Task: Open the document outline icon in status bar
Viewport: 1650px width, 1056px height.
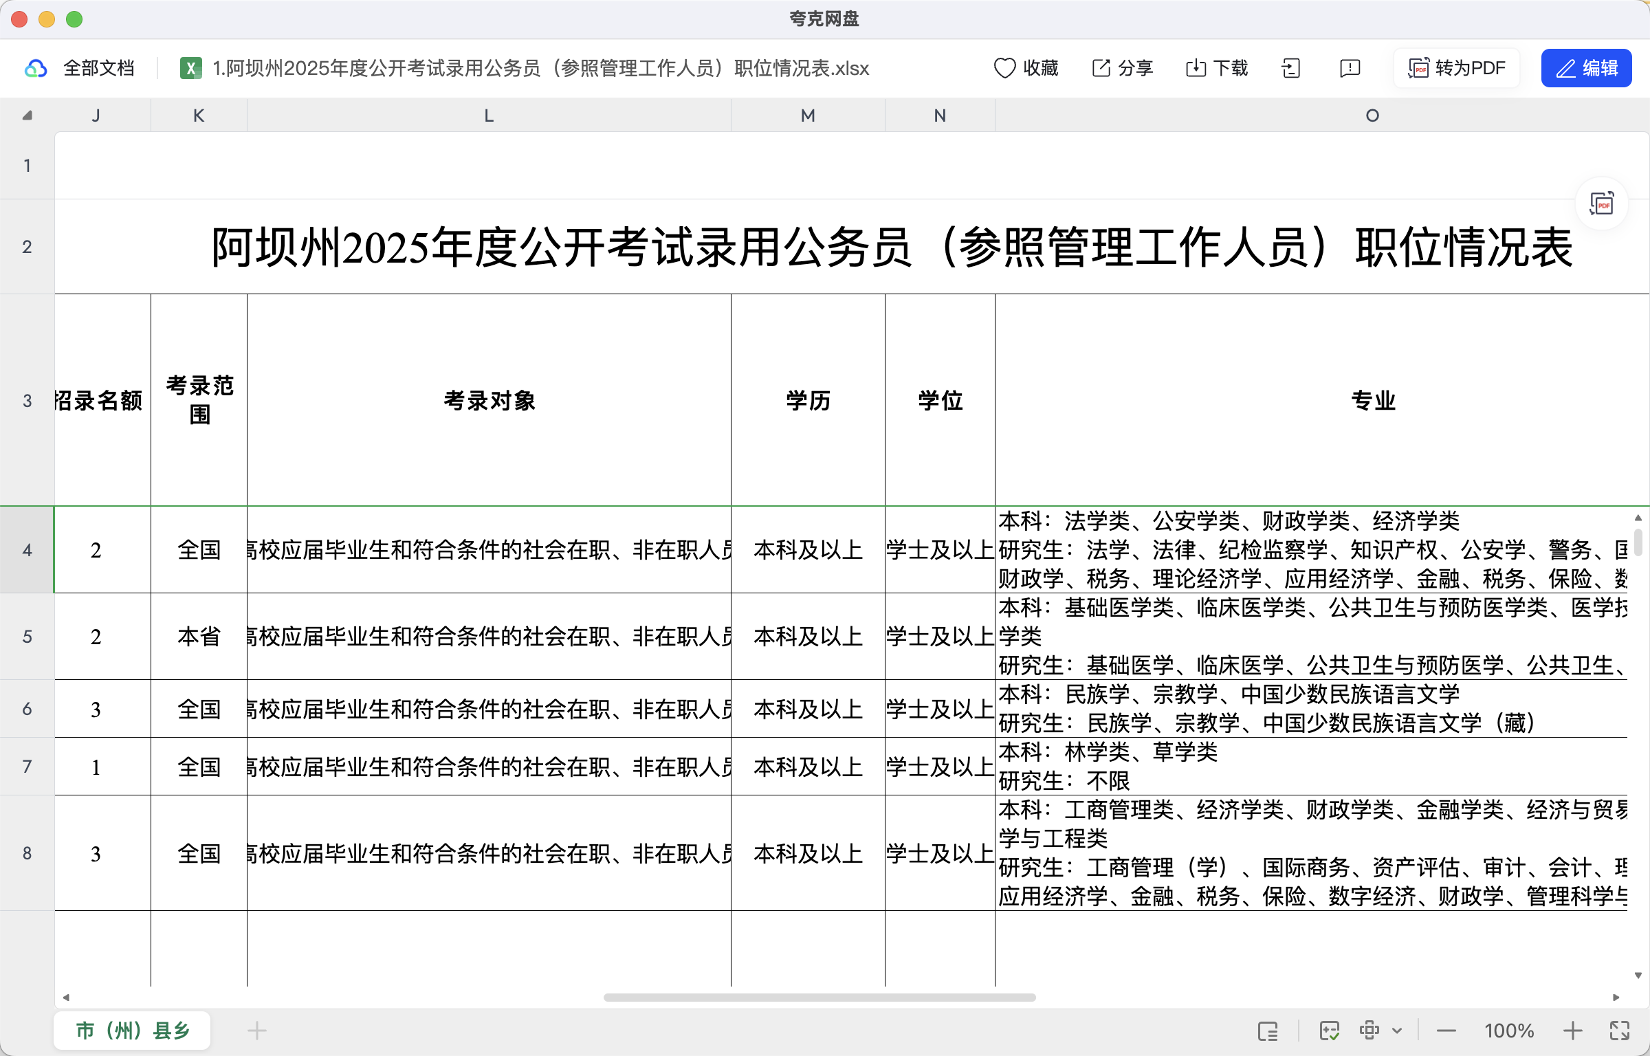Action: 1267,1031
